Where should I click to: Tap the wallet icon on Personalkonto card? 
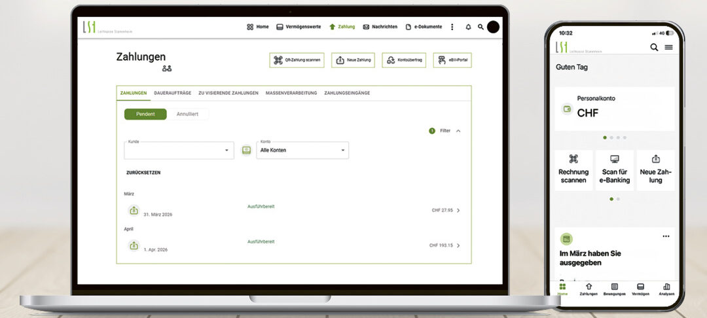tap(567, 109)
